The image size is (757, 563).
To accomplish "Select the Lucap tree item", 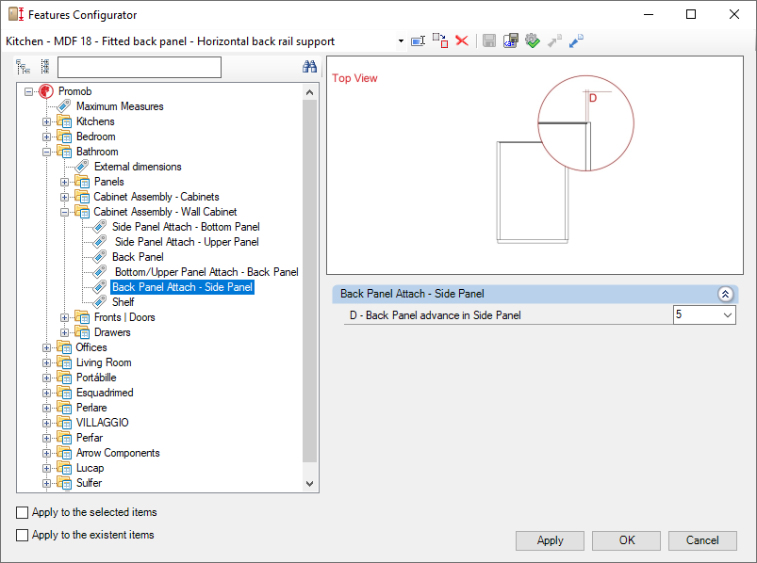I will coord(90,468).
